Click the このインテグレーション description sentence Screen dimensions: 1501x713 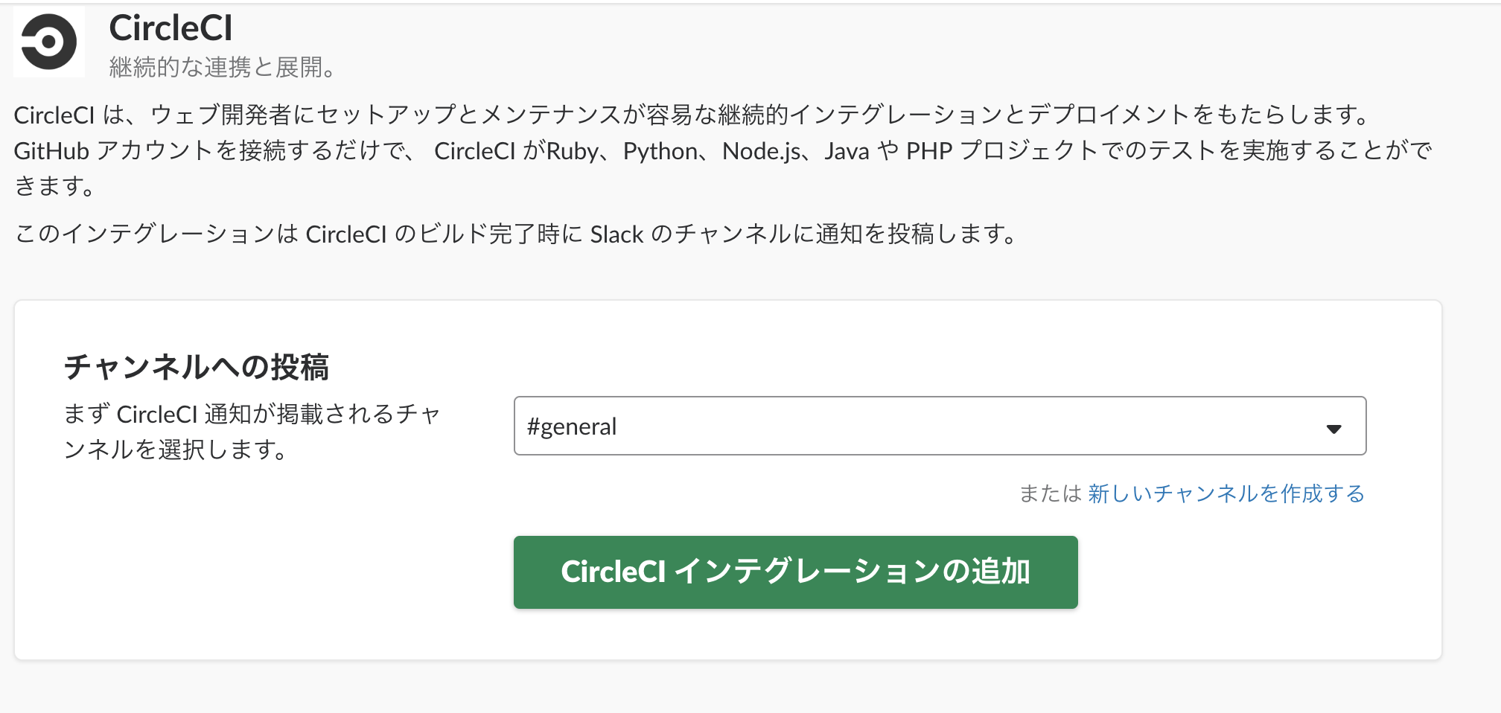[515, 234]
